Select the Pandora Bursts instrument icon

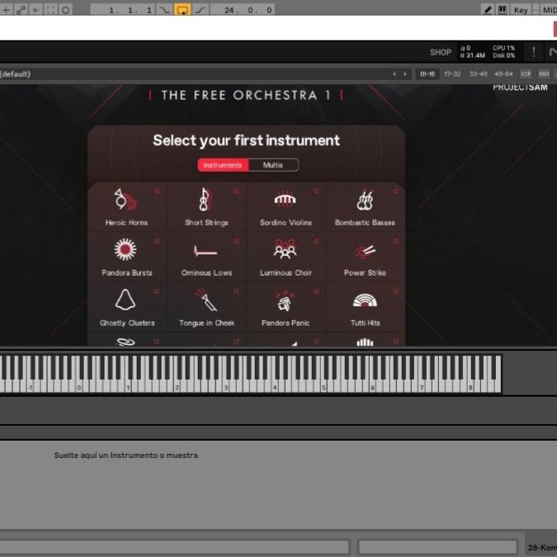[125, 249]
